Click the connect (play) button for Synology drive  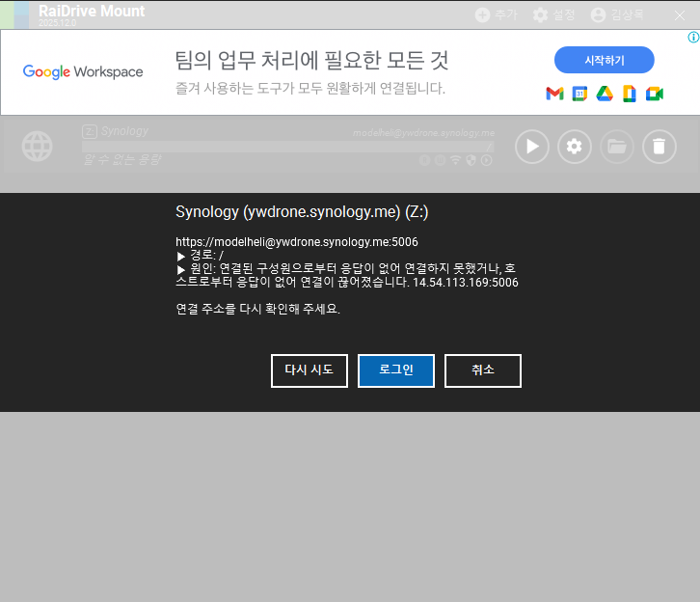point(532,147)
